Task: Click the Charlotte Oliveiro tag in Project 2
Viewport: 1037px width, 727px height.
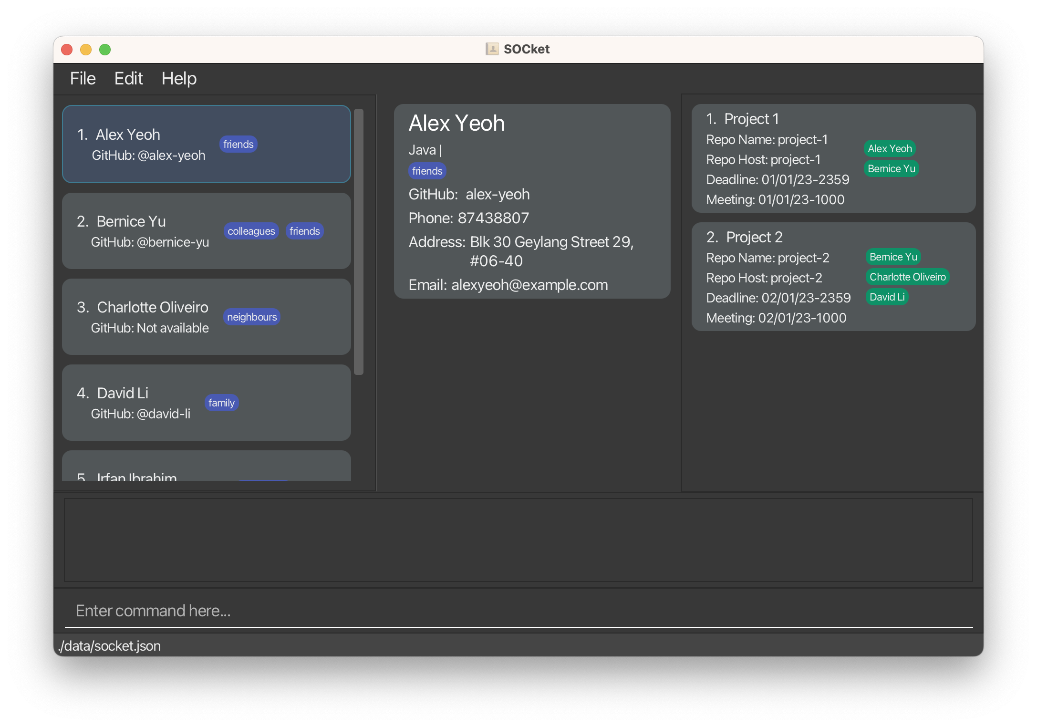Action: 907,277
